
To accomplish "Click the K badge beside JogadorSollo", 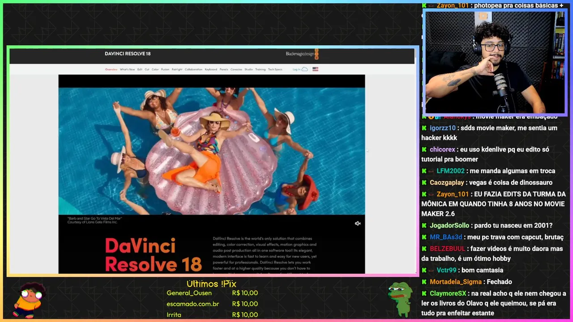I will tap(424, 225).
